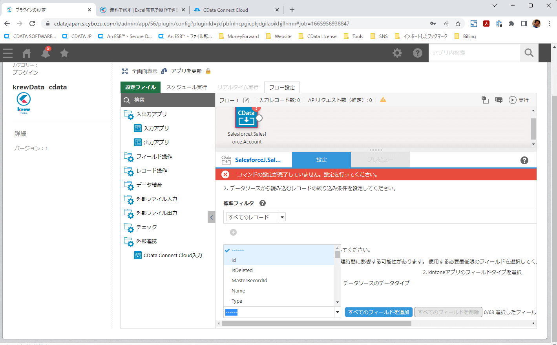Switch to the スケジュール実行 tab
Image resolution: width=557 pixels, height=345 pixels.
tap(186, 87)
